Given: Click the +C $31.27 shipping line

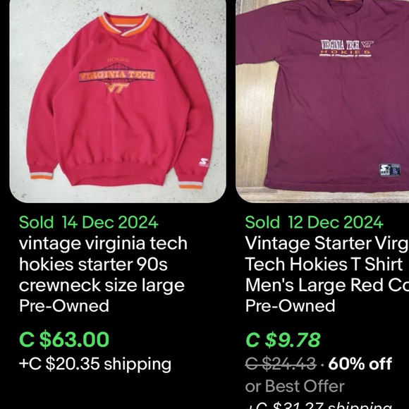Looking at the screenshot, I should click(319, 405).
